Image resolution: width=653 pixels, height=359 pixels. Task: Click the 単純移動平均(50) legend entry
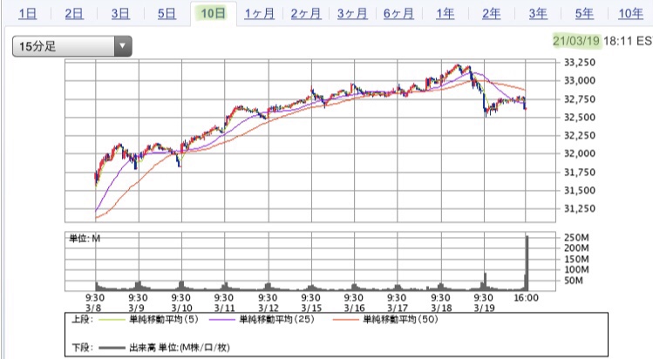point(385,320)
